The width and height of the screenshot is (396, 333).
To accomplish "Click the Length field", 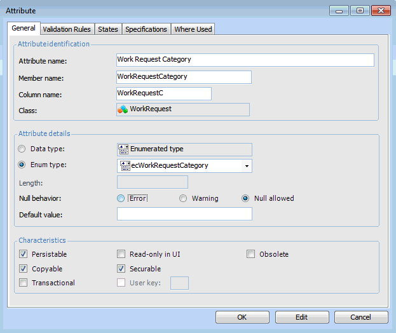I will pos(153,182).
